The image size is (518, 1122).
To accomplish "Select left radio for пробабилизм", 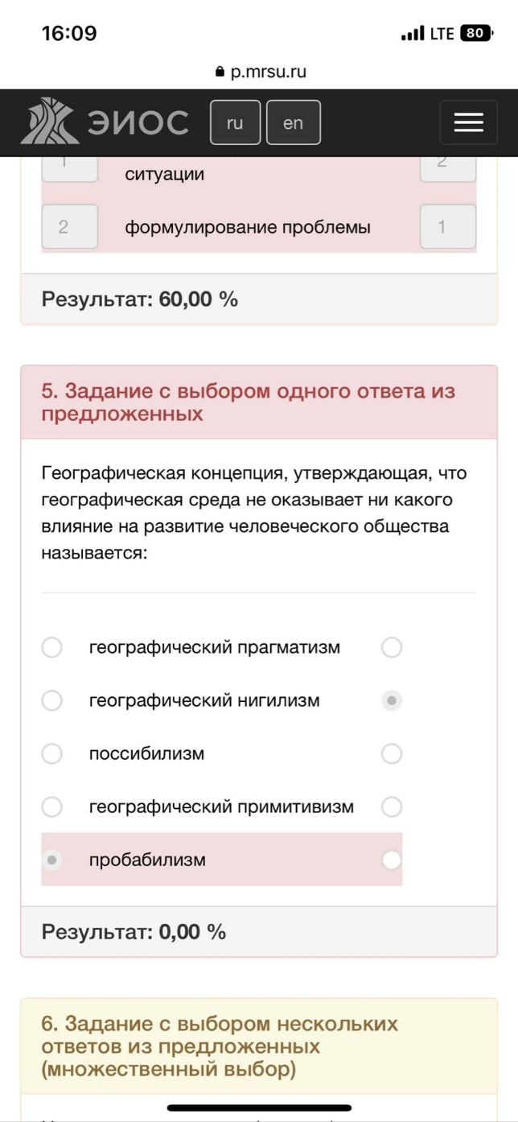I will coord(51,860).
